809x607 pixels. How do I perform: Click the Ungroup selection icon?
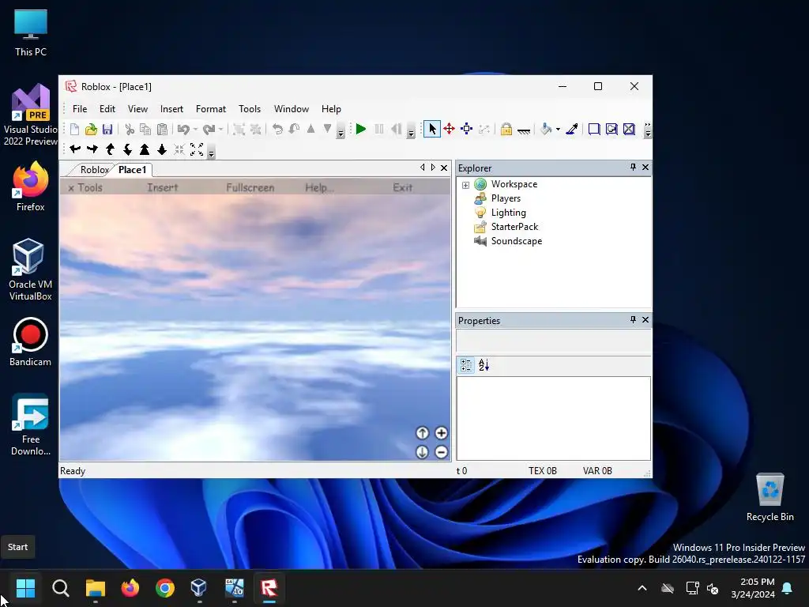coord(255,129)
